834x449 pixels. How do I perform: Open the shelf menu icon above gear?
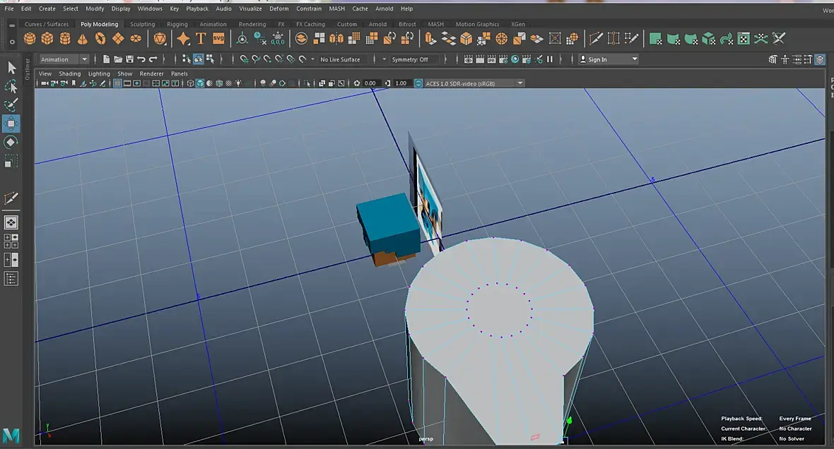tap(12, 25)
